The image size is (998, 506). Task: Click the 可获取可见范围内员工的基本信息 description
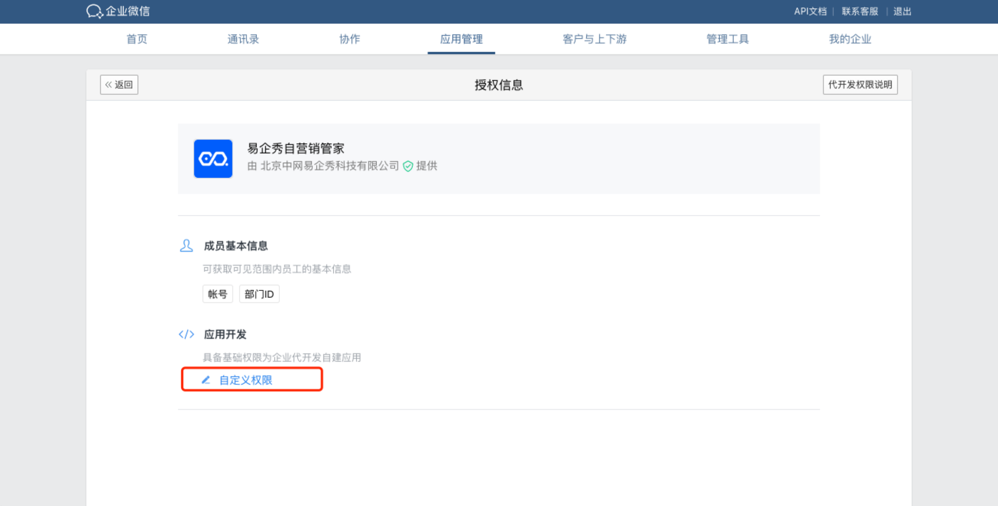click(277, 269)
